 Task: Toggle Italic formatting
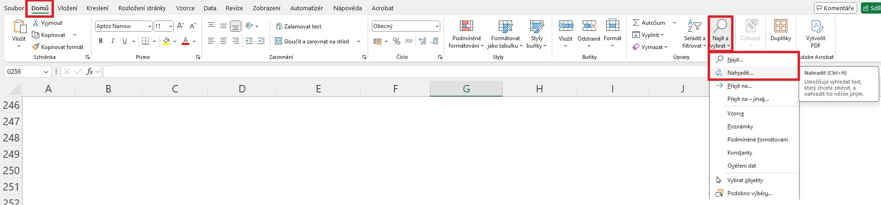112,42
